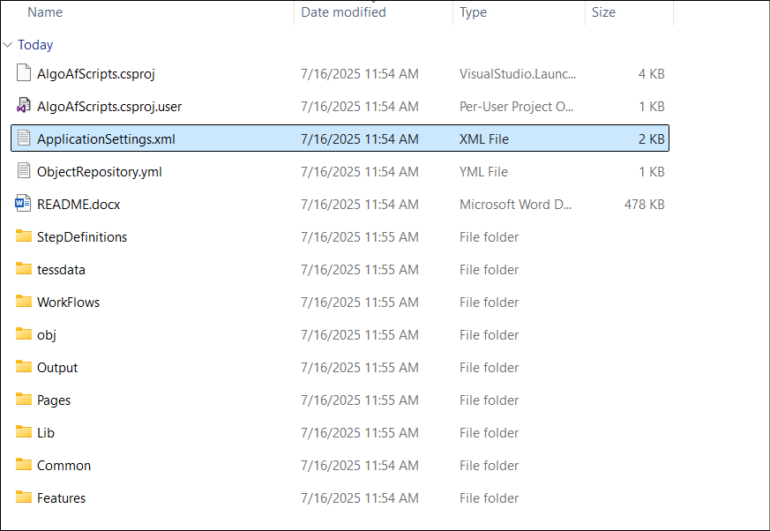The width and height of the screenshot is (770, 531).
Task: Select the WorkFlows folder icon
Action: 24,301
